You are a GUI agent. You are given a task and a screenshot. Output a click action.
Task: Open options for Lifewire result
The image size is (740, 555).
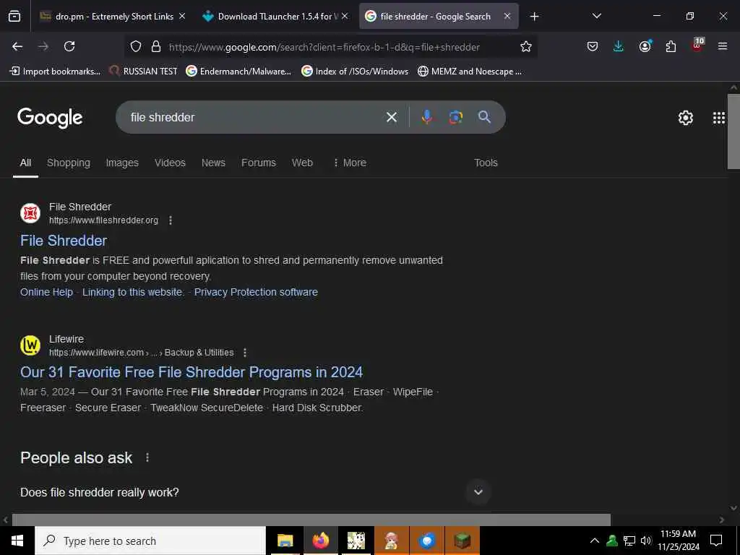tap(244, 353)
